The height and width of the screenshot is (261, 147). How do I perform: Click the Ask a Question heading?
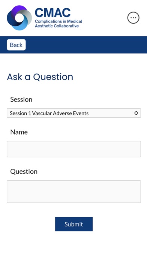40,77
